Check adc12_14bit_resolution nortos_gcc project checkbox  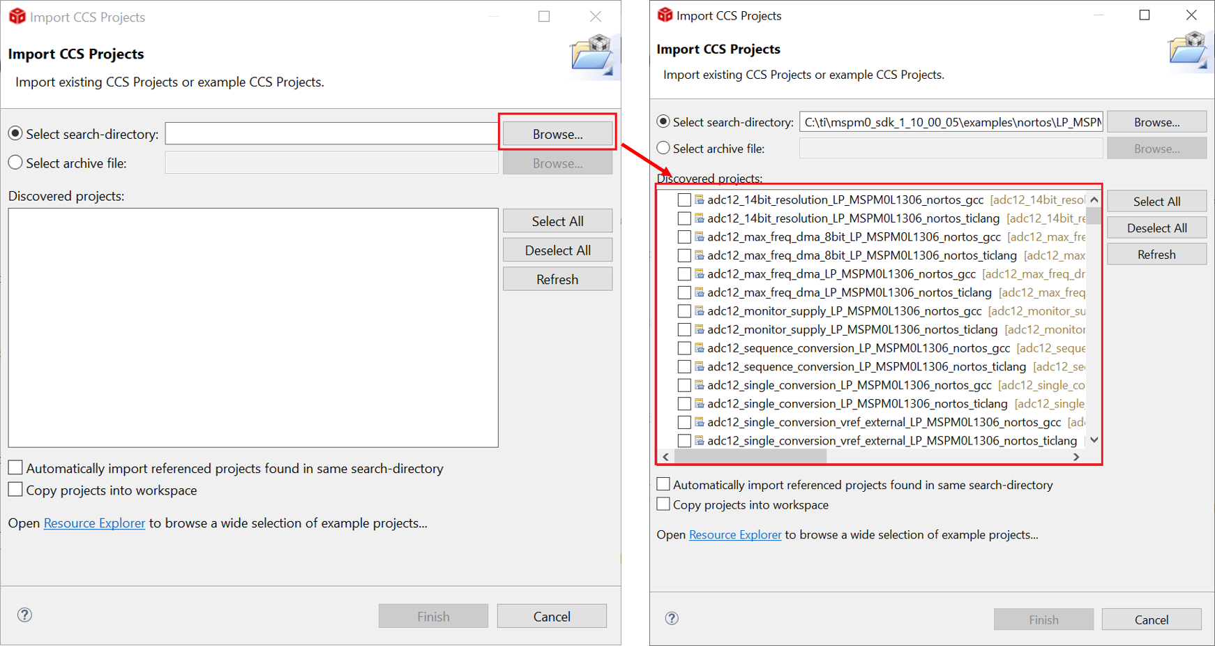(x=684, y=200)
